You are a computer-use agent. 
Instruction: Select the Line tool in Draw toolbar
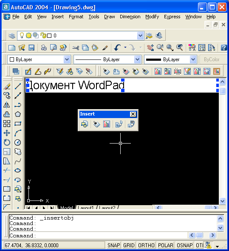pyautogui.click(x=18, y=86)
